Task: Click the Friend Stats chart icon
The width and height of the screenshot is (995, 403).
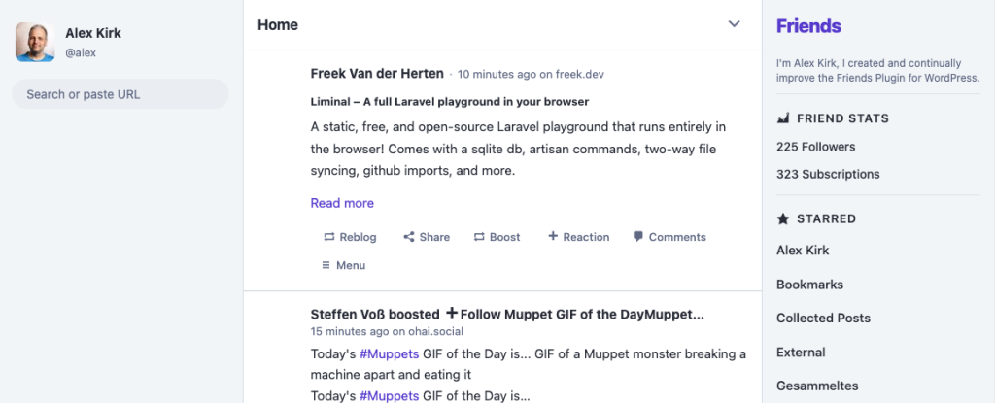Action: coord(783,118)
